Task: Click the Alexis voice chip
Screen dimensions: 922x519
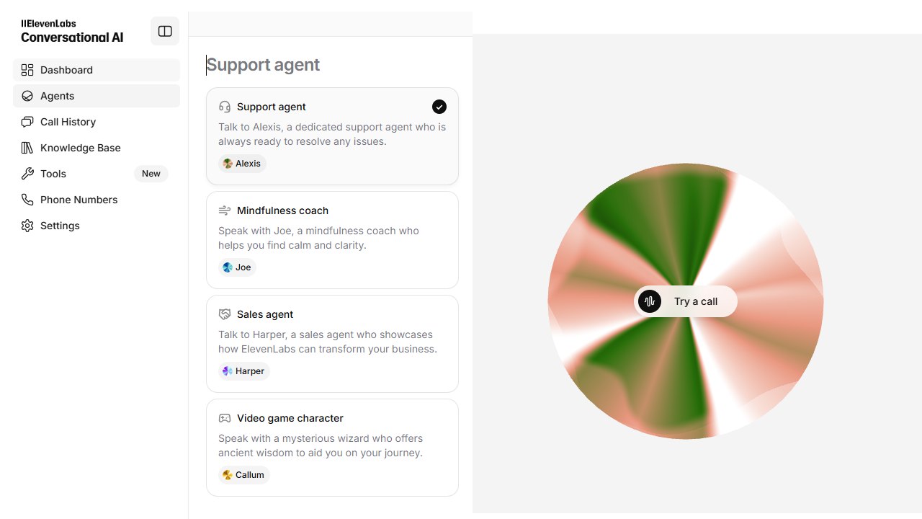Action: tap(242, 164)
